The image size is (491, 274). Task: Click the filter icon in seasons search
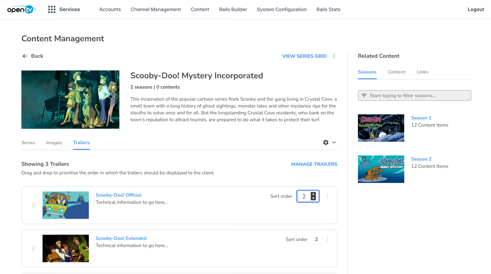tap(364, 95)
